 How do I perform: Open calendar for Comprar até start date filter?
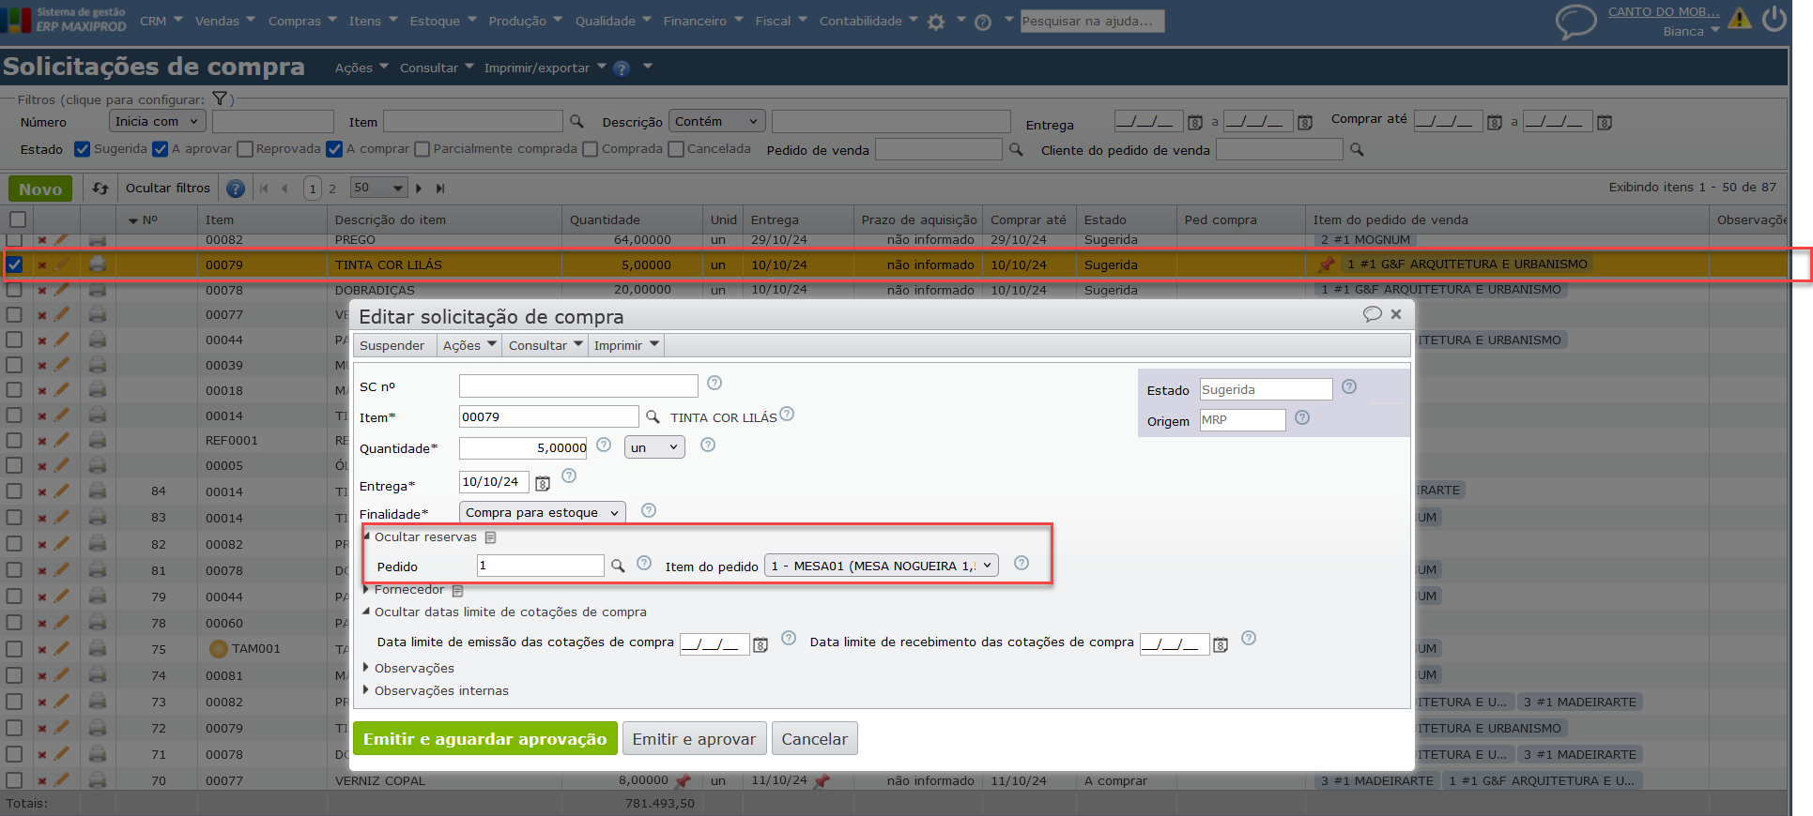tap(1495, 123)
